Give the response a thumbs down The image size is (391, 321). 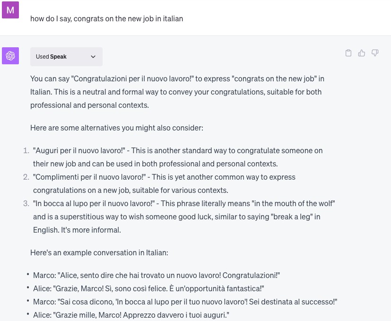(375, 53)
